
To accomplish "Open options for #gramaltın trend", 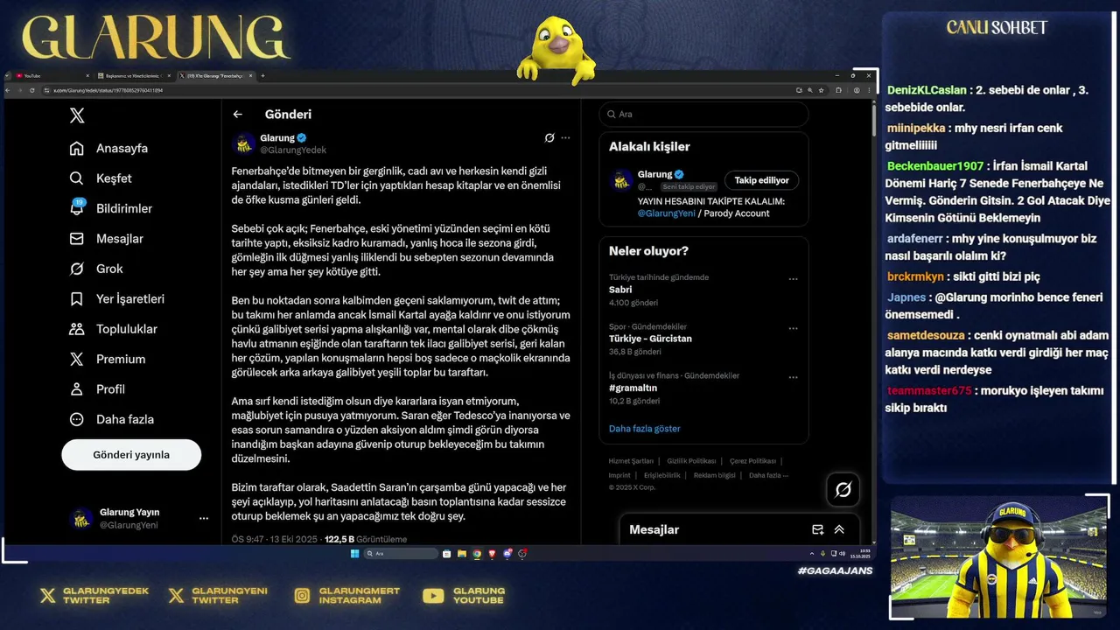I will [x=793, y=378].
